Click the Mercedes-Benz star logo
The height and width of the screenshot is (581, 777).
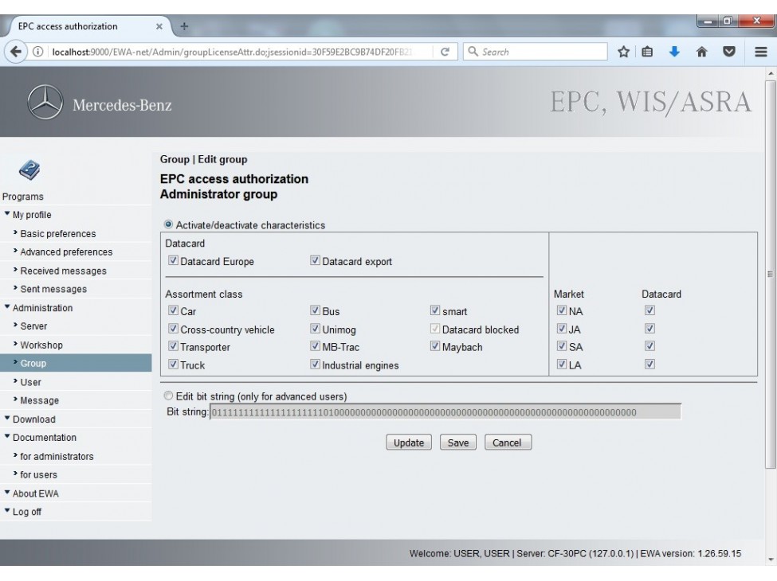46,101
